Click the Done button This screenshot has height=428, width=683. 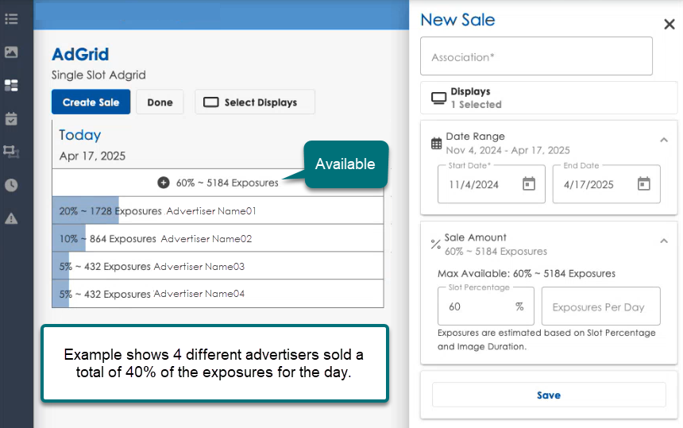[x=160, y=102]
